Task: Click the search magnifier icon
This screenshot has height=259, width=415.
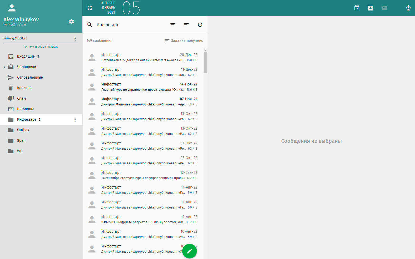Action: (90, 25)
